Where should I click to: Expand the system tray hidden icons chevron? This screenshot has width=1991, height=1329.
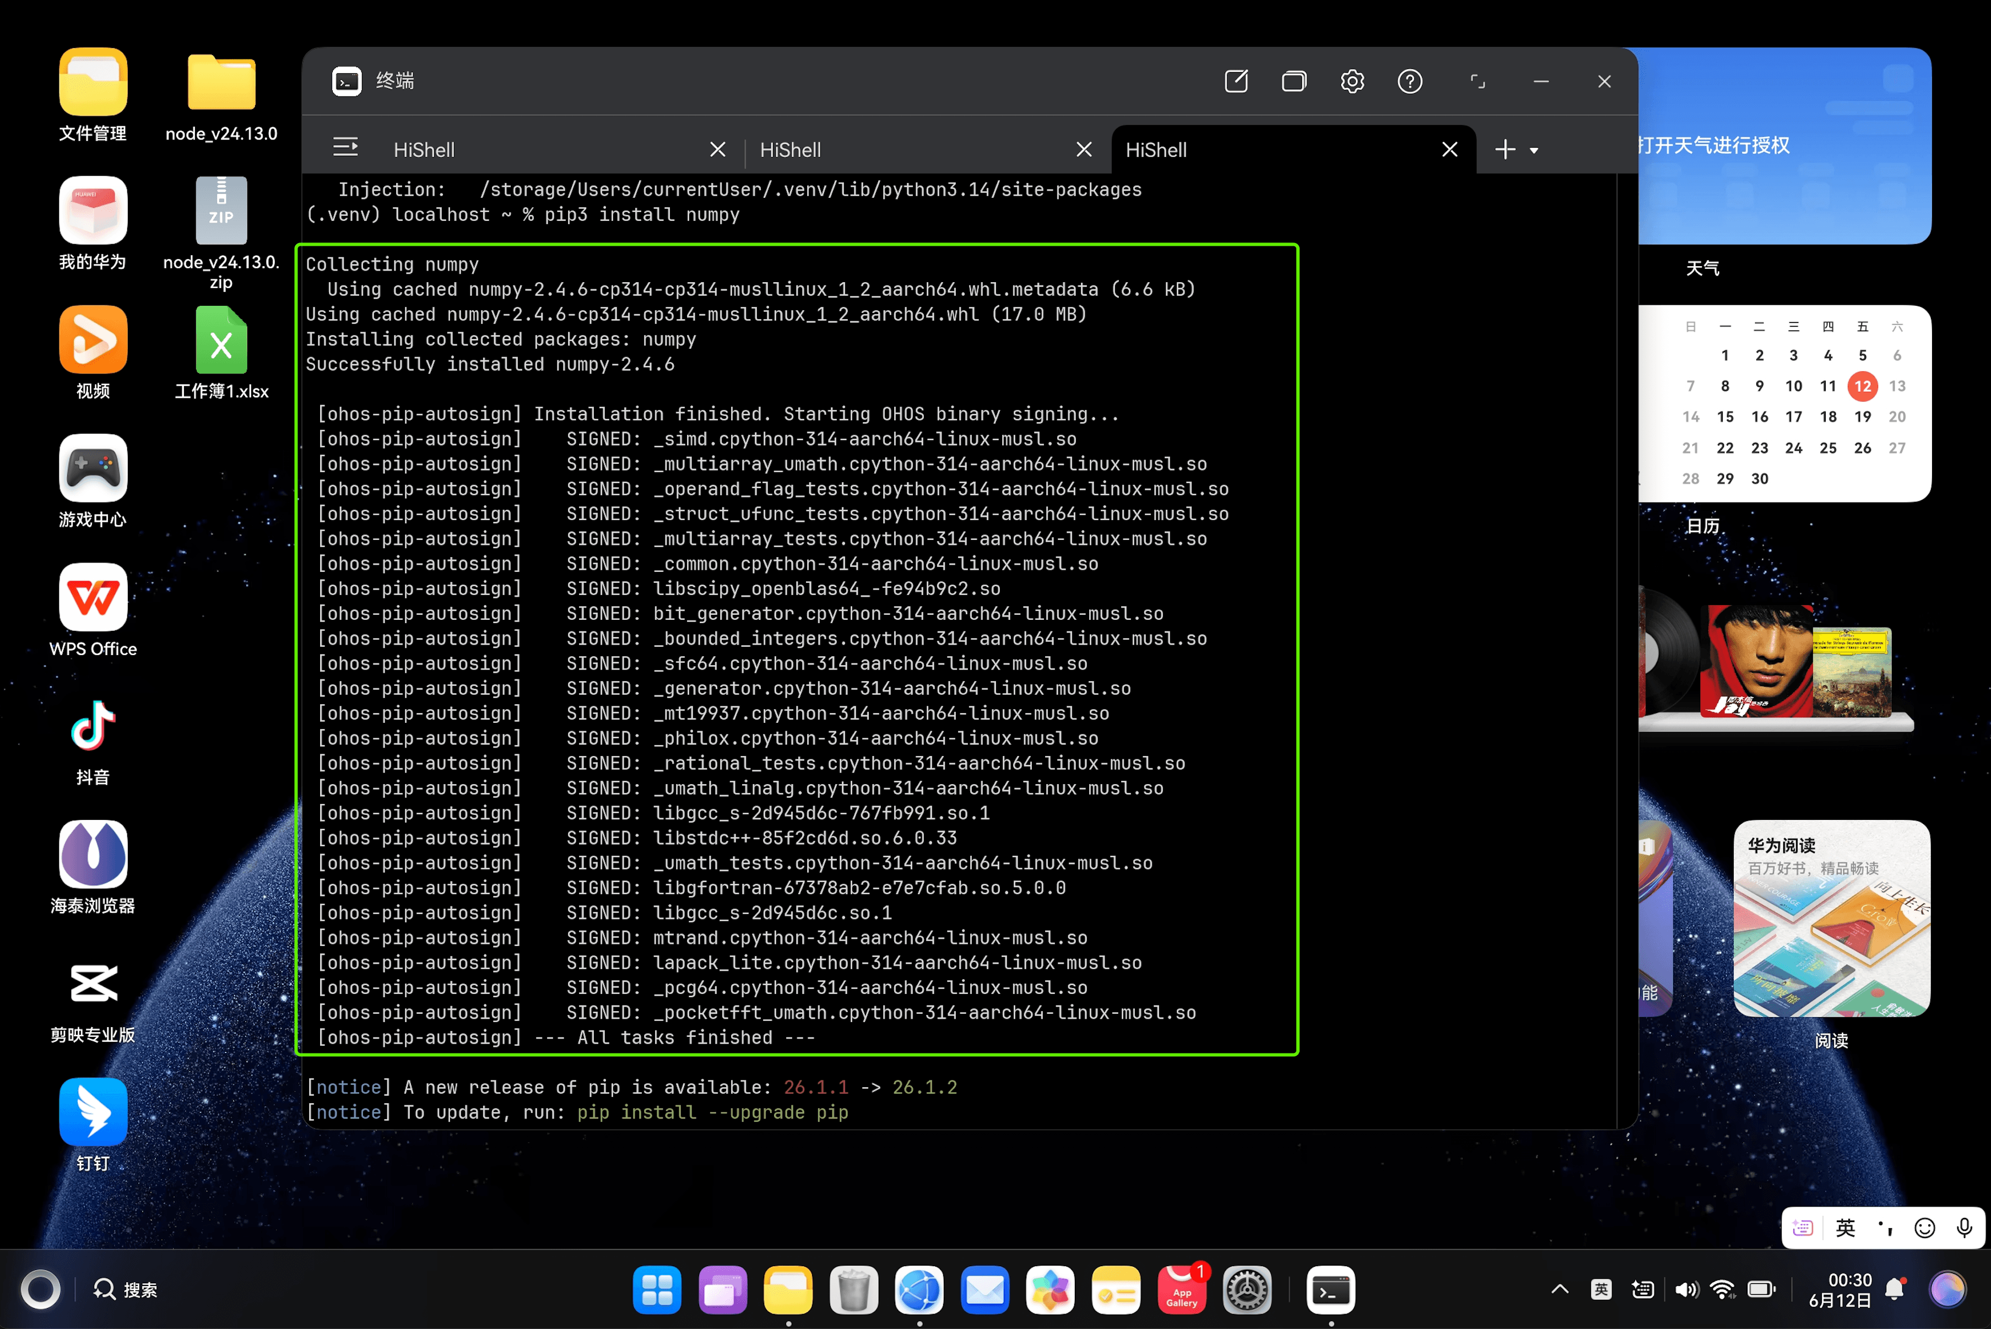point(1560,1289)
